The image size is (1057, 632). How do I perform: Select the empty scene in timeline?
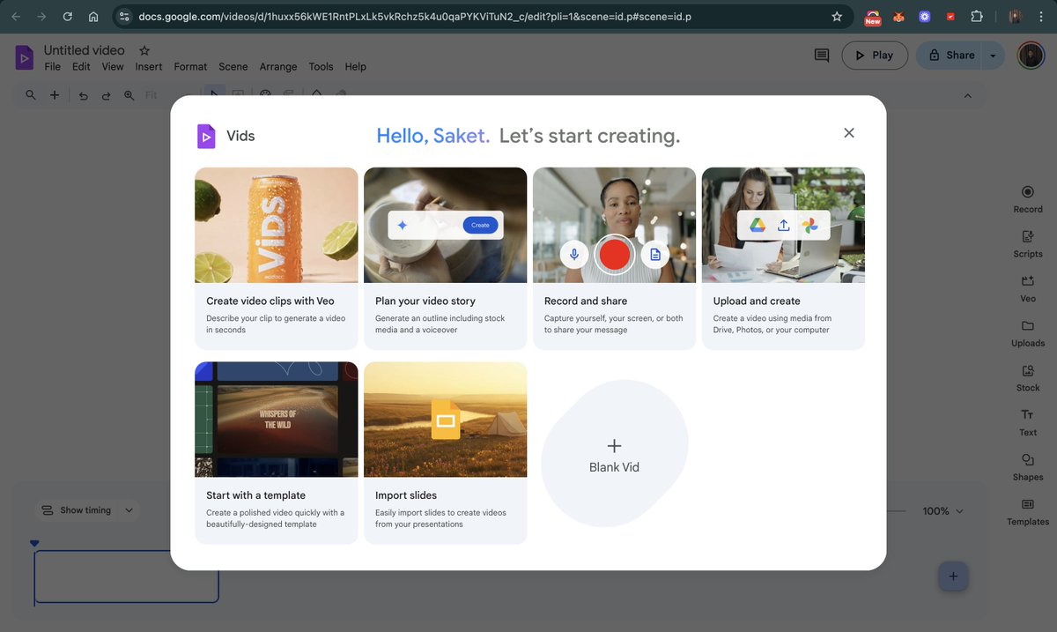pyautogui.click(x=126, y=576)
